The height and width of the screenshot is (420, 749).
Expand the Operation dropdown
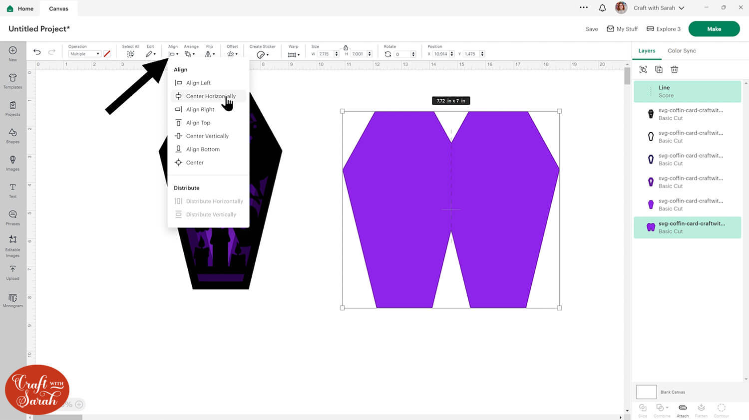tap(84, 54)
